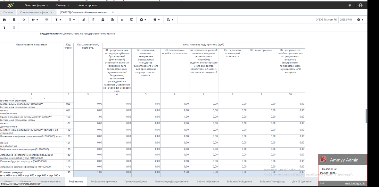Open the user profile icon

click(361, 5)
